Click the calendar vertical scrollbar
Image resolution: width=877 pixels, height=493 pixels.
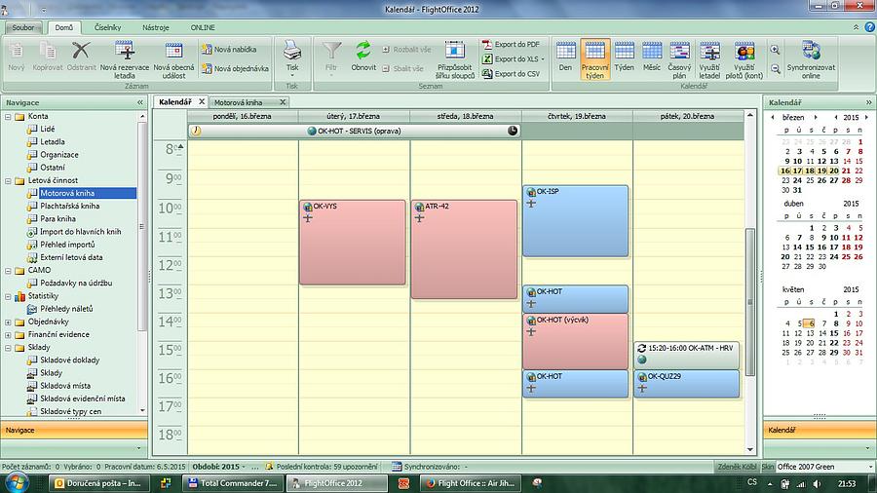pos(749,292)
